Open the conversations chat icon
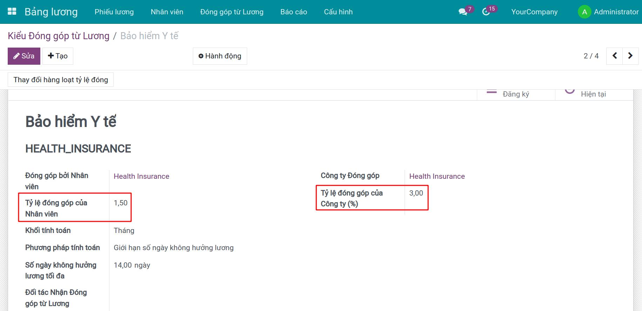Image resolution: width=642 pixels, height=311 pixels. 462,12
